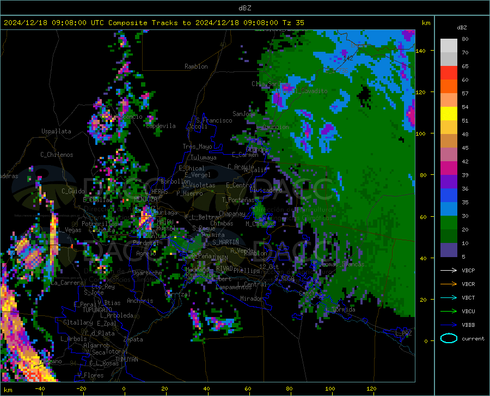
Task: Select the yellow 51 dBZ color swatch
Action: tap(449, 114)
